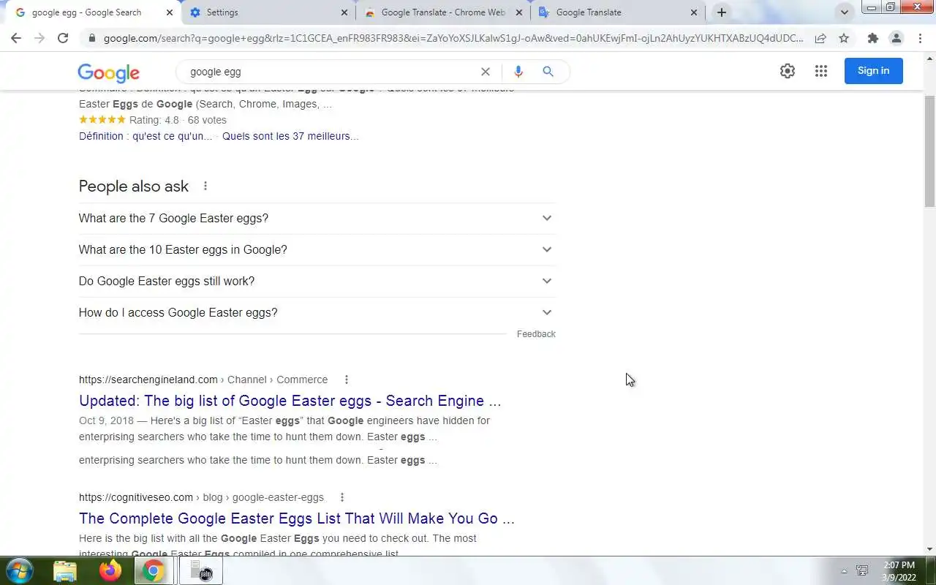Image resolution: width=936 pixels, height=585 pixels.
Task: Switch to the Settings tab
Action: pyautogui.click(x=268, y=12)
